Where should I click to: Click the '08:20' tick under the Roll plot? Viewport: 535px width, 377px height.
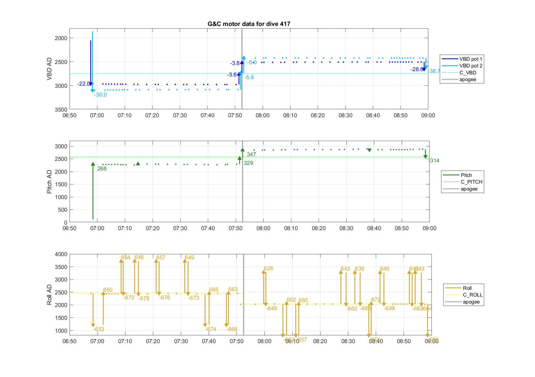click(320, 341)
